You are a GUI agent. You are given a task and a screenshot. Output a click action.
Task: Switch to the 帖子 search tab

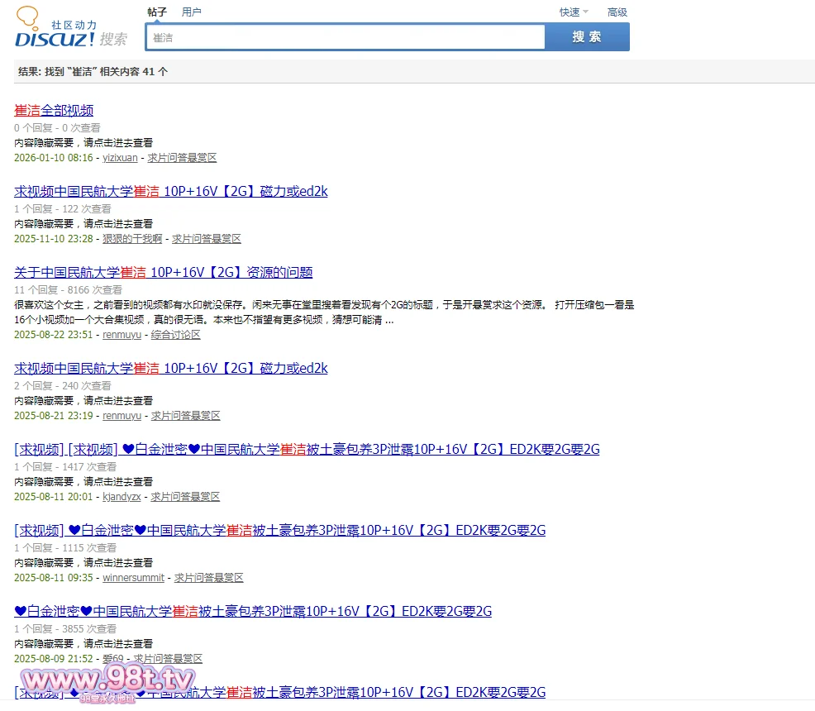point(157,12)
